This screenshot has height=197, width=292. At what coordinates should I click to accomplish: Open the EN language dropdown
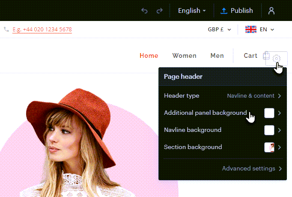coord(266,30)
